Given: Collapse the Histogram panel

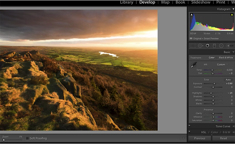Looking at the screenshot, I should (233, 9).
